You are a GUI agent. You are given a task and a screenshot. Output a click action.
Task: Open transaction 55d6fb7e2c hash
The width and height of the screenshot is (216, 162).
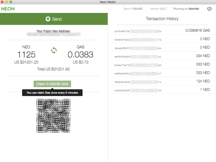point(138,40)
